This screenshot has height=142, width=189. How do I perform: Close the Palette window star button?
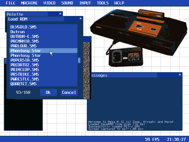[60, 14]
